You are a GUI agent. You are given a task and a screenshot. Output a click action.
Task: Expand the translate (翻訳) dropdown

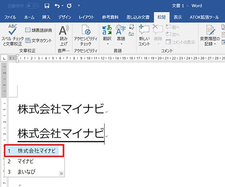(x=107, y=44)
